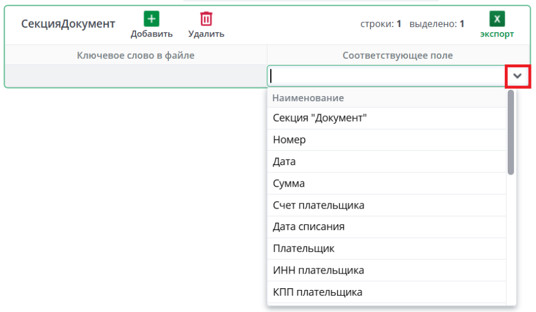Screen dimensions: 536x312
Task: Choose 'КПП плательщика' option
Action: coord(318,292)
